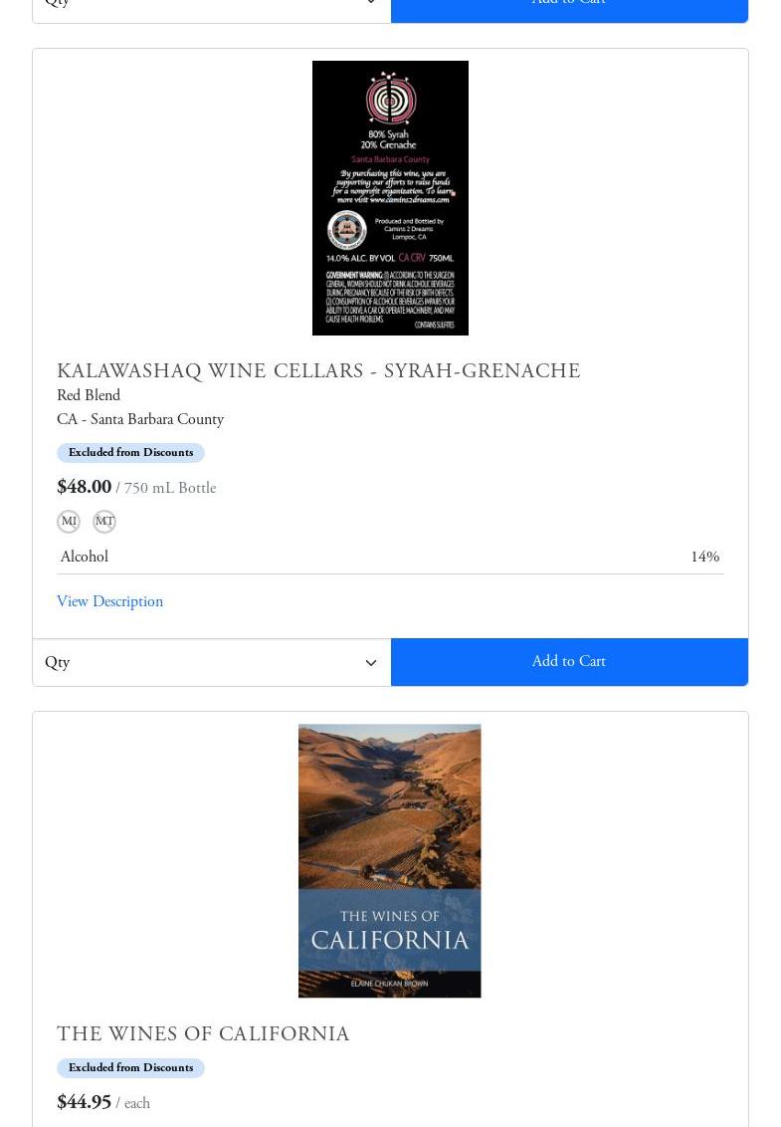Click Excluded from Discounts badge under the book title
Screen dimensions: 781x1127
point(130,1068)
